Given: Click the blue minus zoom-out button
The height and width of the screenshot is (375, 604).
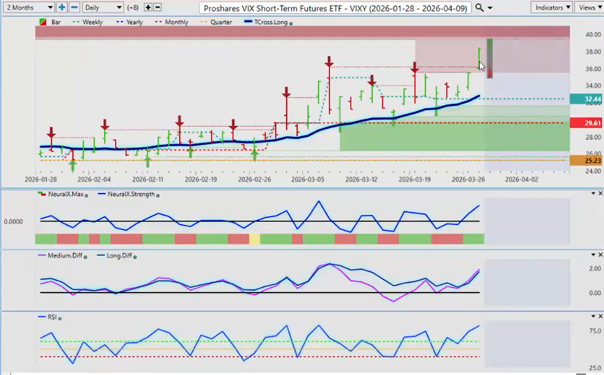Looking at the screenshot, I should pyautogui.click(x=74, y=8).
